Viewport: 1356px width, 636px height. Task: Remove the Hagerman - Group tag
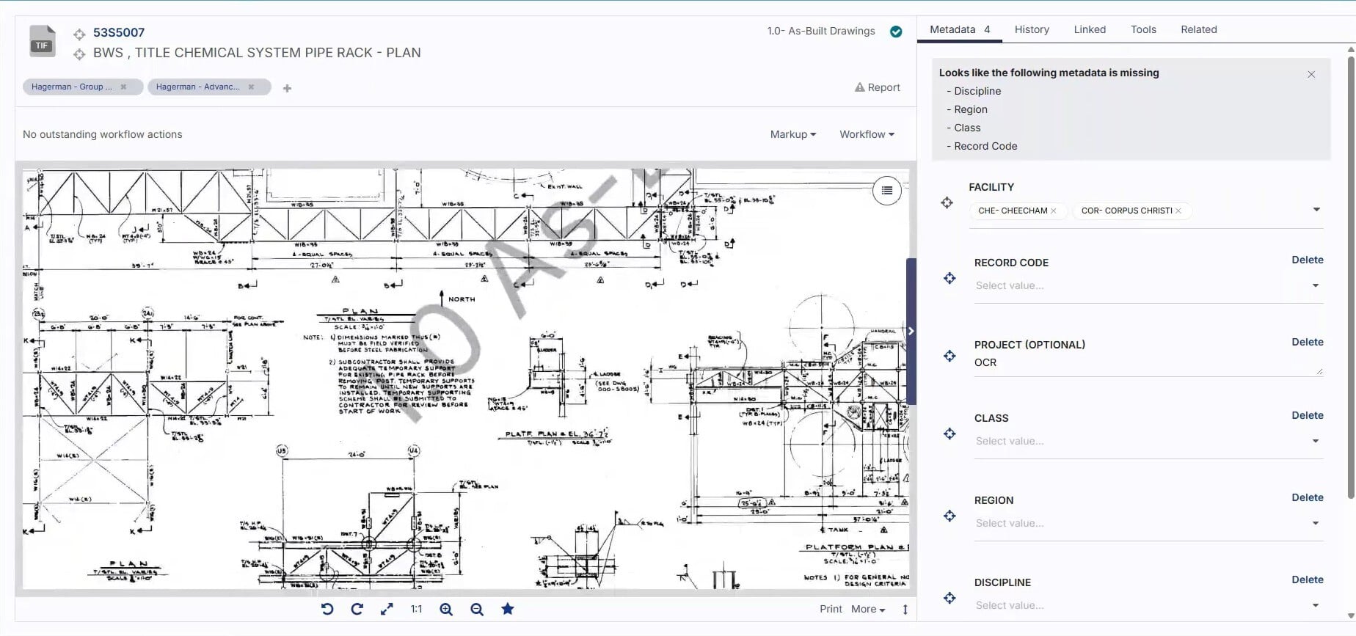click(123, 87)
